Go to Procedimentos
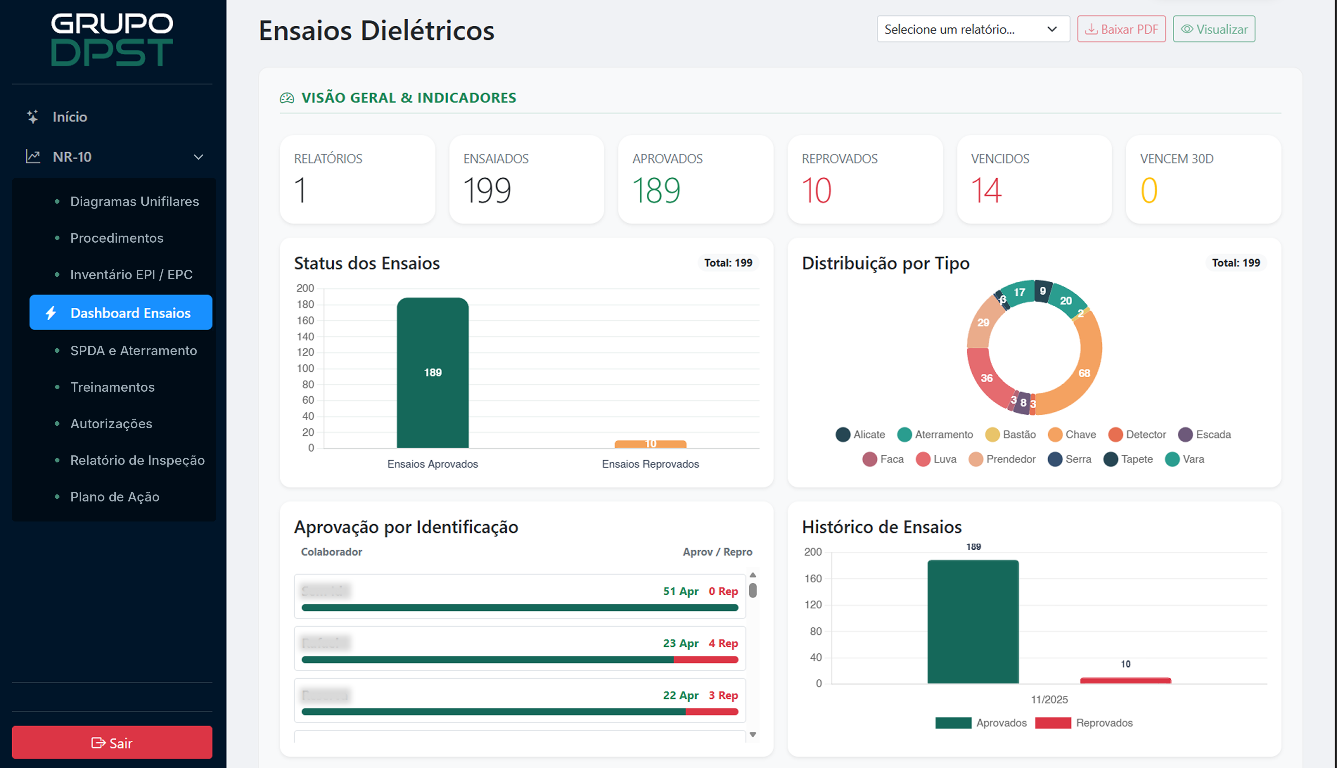The height and width of the screenshot is (768, 1337). point(117,238)
